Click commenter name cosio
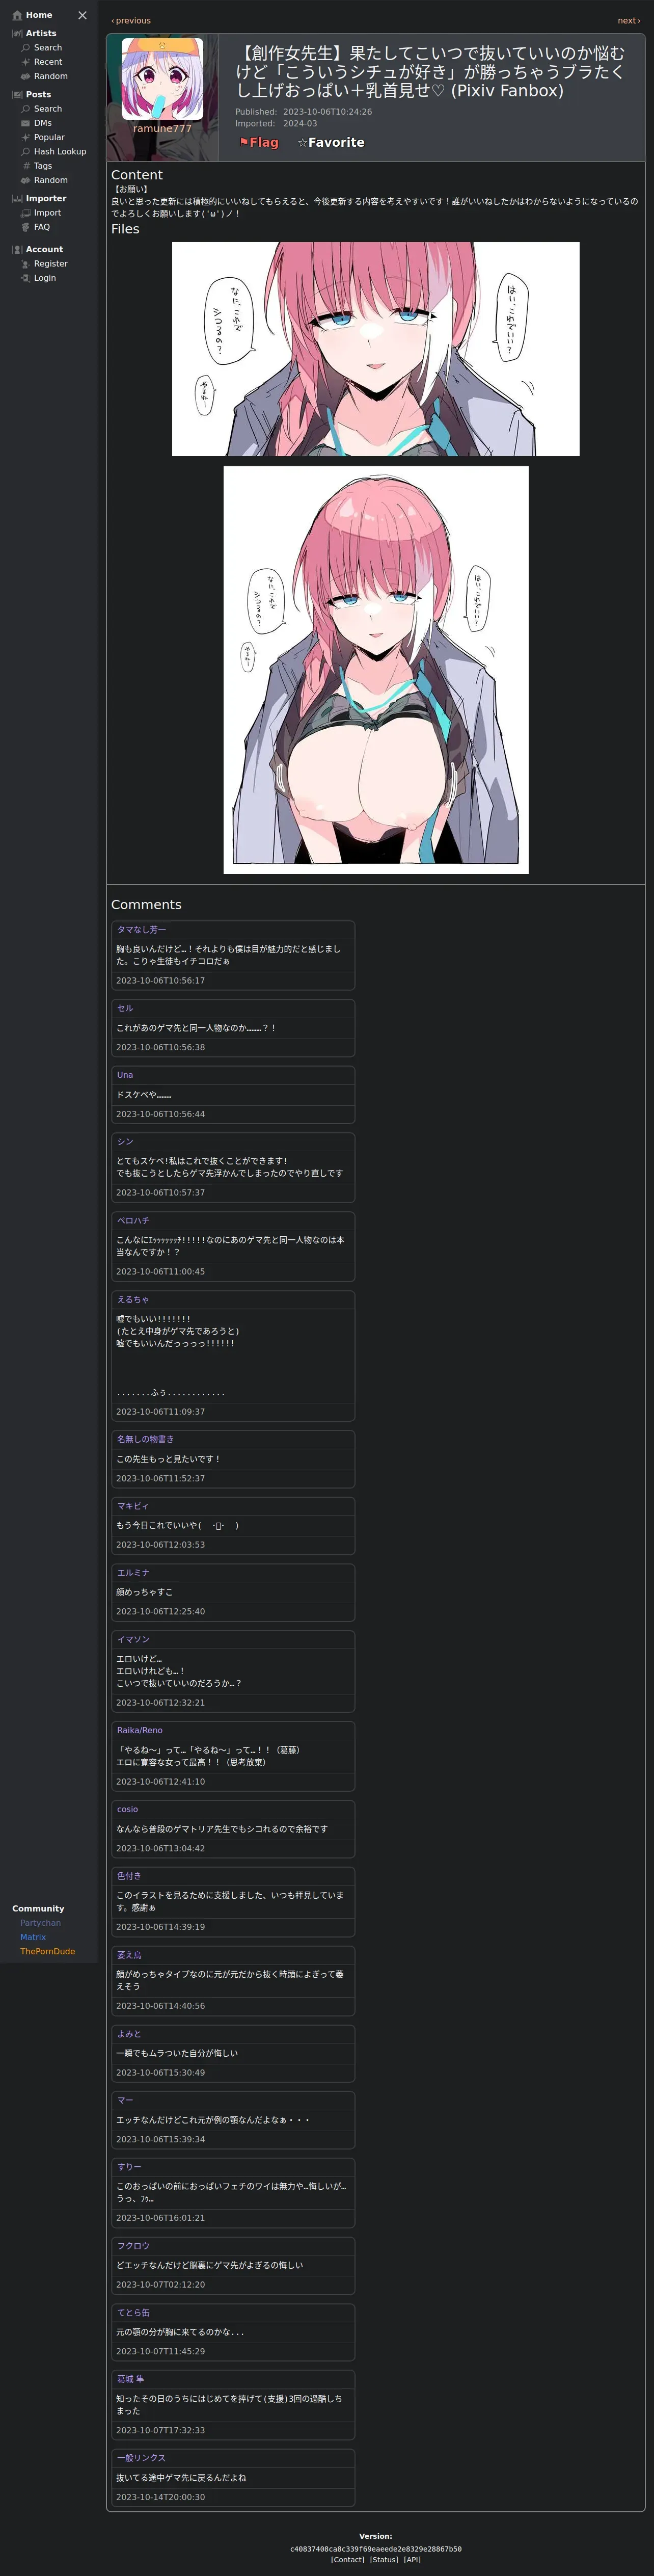This screenshot has height=2576, width=654. point(127,1809)
